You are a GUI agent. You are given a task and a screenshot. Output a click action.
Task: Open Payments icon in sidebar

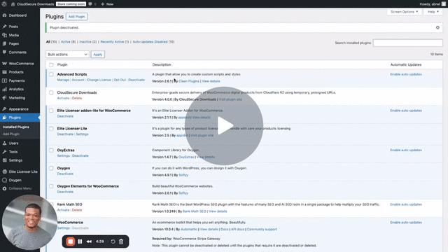click(x=4, y=80)
